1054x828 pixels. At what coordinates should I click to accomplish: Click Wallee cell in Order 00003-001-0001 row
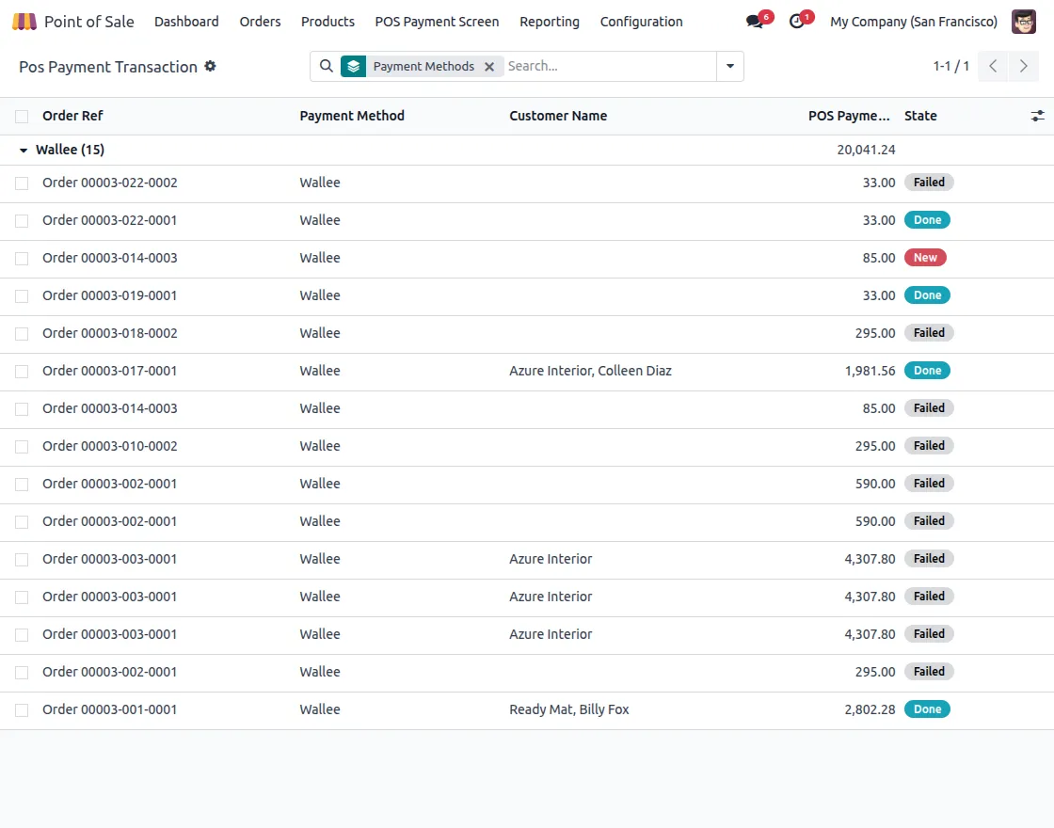[x=320, y=709]
